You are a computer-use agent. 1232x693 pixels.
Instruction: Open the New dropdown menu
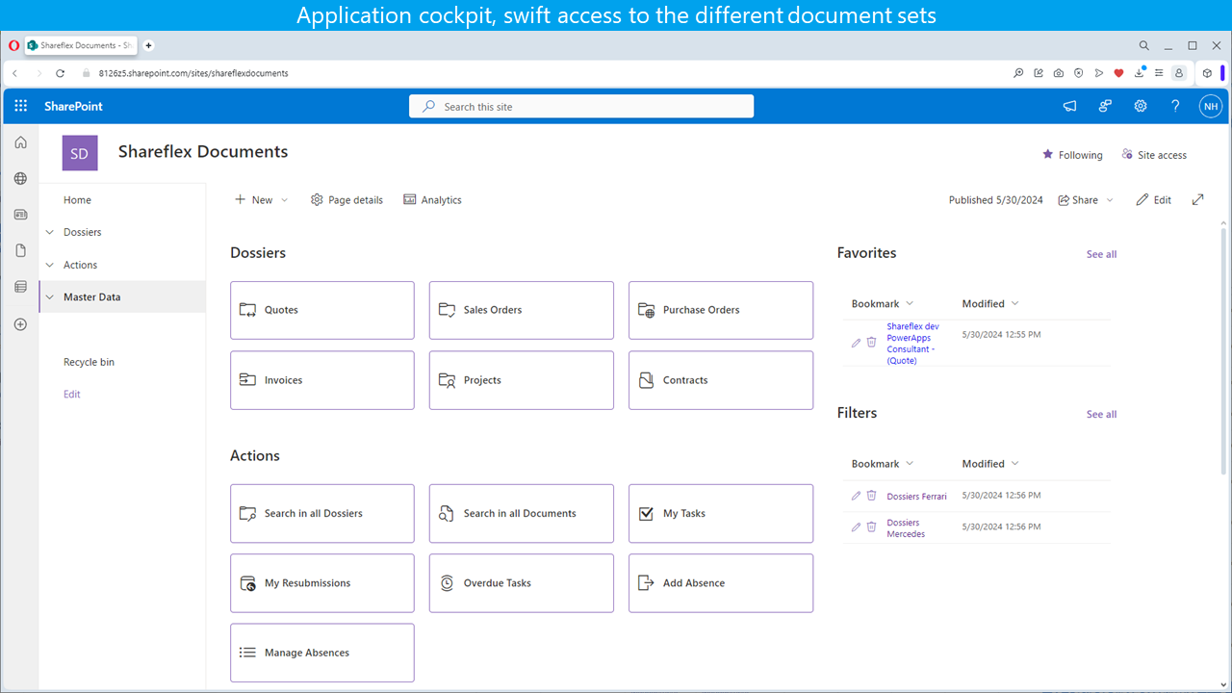pos(261,200)
